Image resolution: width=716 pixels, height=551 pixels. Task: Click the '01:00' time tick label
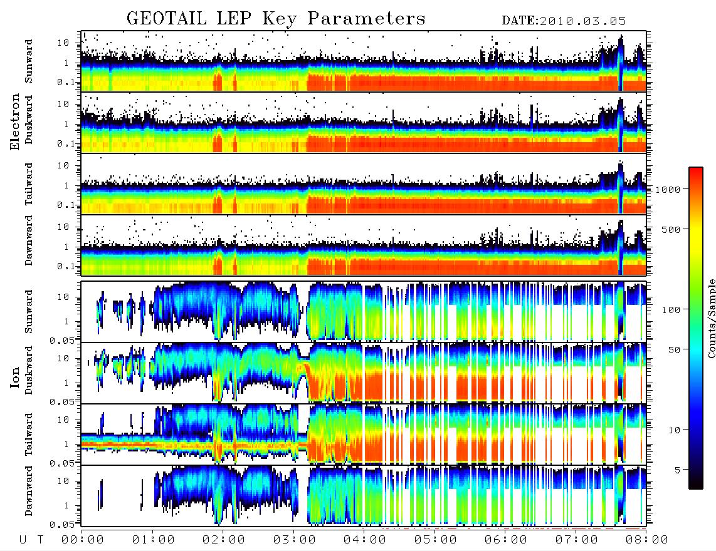pos(154,540)
